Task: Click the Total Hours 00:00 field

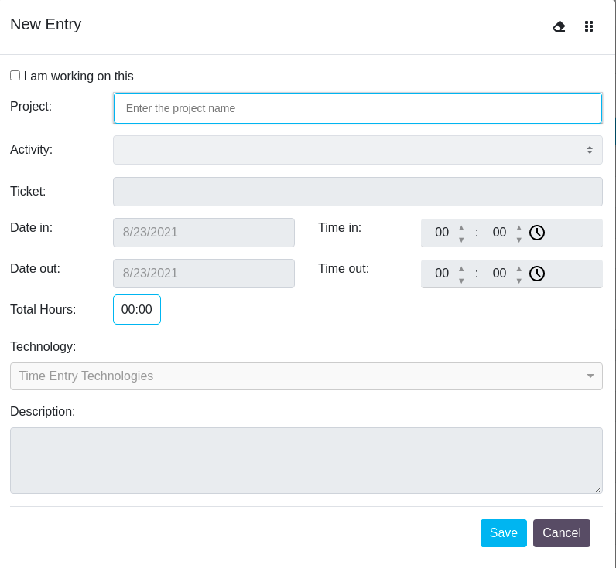Action: (137, 309)
